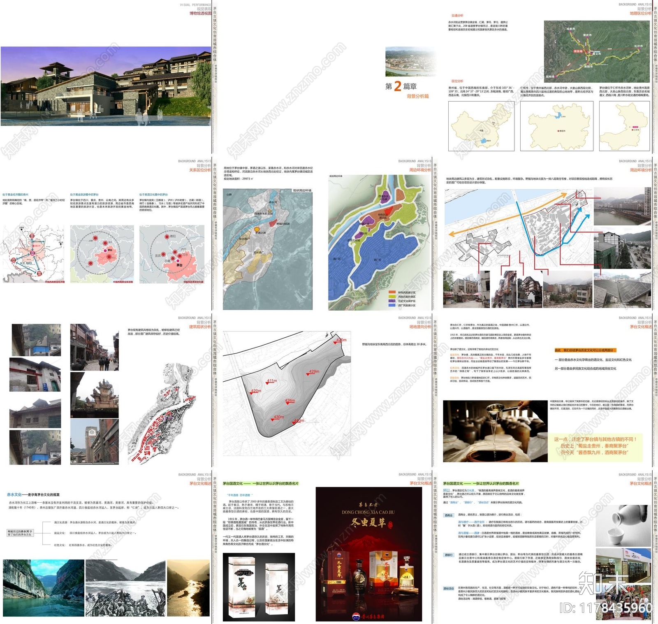Click the '博物馆透视图' page heading

(200, 13)
